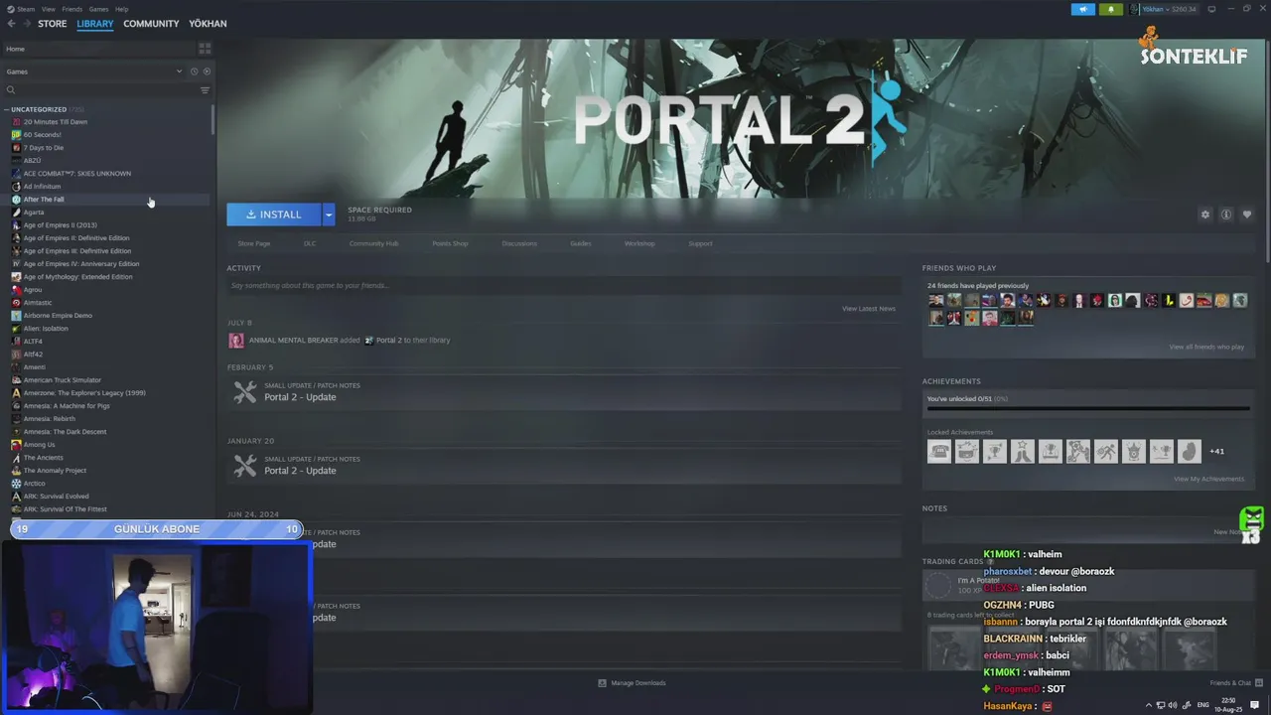Open Portal 2 manage settings gear
Viewport: 1271px width, 715px height.
(x=1205, y=214)
